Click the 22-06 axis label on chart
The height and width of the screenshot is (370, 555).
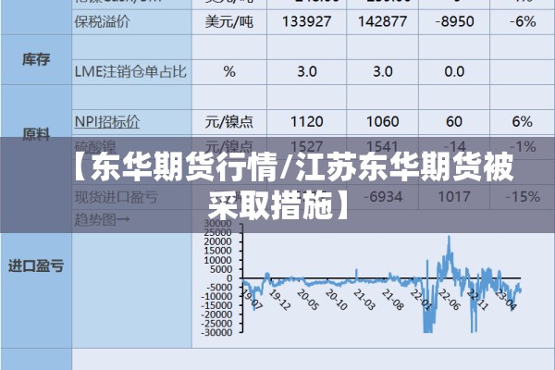[x=450, y=300]
